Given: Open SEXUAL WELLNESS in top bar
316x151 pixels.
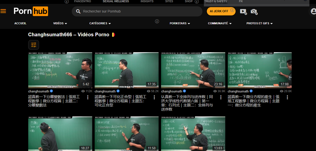Looking at the screenshot, I should (116, 2).
